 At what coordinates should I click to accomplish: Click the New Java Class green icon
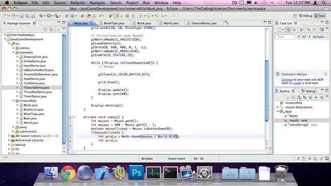point(72,16)
